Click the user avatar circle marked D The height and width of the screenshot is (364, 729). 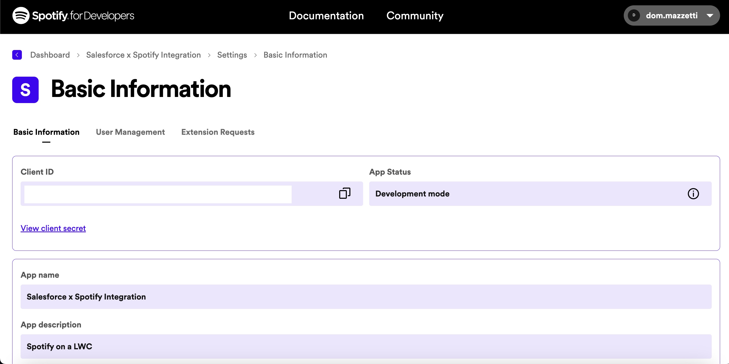pyautogui.click(x=634, y=15)
